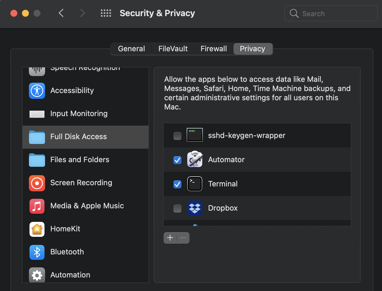Disable Terminal full disk access checkbox
The width and height of the screenshot is (382, 291).
pos(177,184)
